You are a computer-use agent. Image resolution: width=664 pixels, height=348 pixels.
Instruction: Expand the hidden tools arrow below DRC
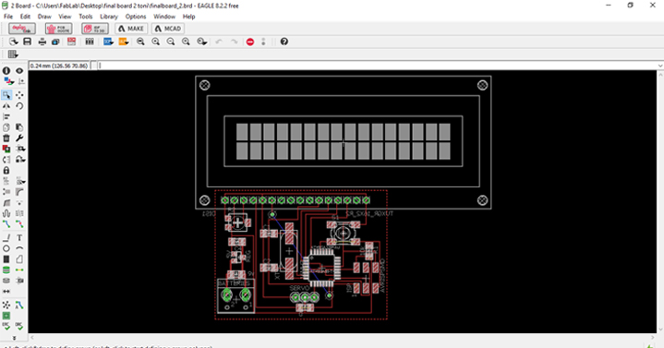tap(14, 338)
